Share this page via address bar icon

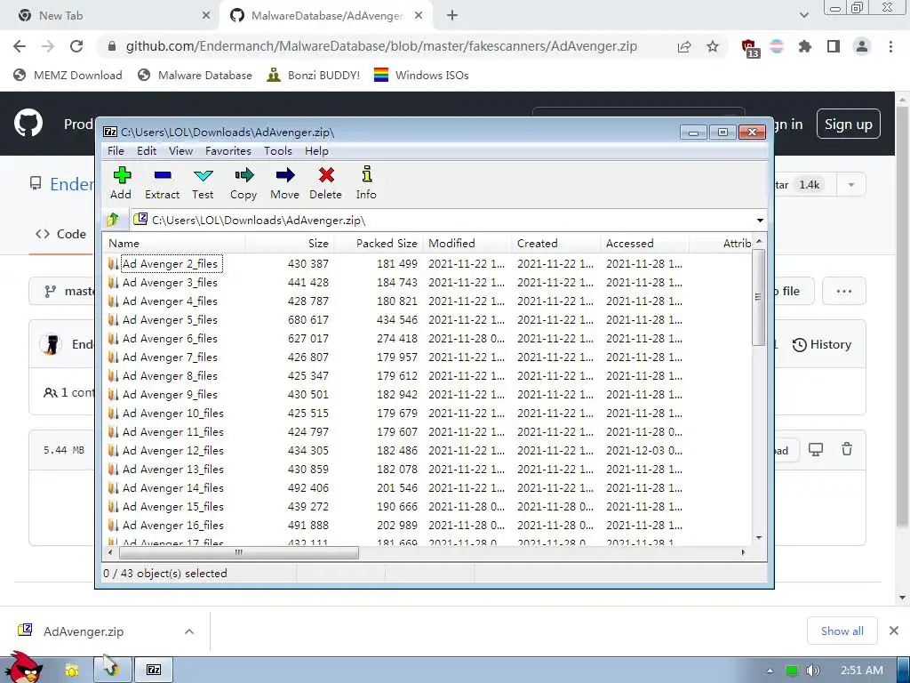(x=684, y=46)
